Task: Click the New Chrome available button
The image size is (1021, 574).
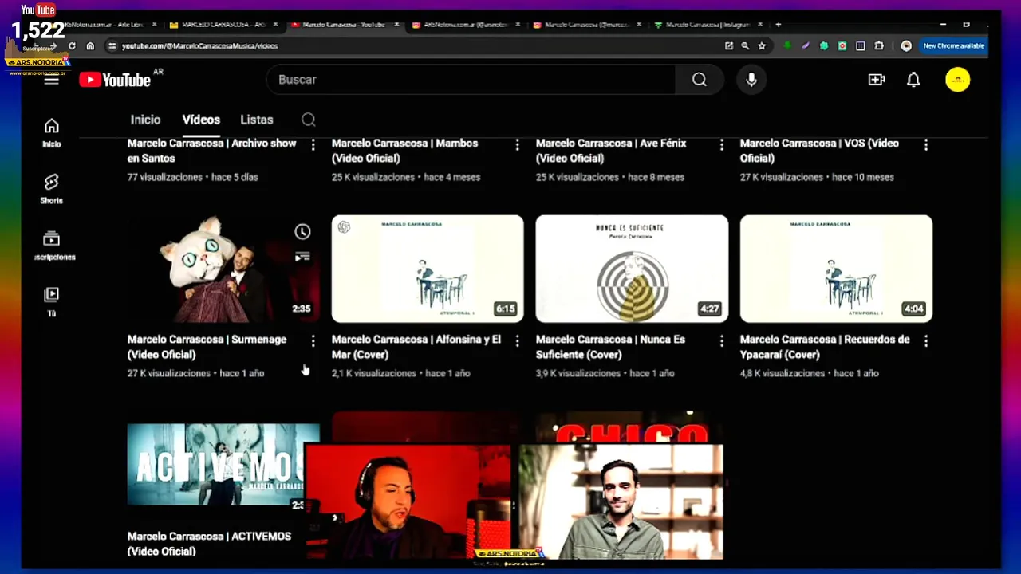Action: click(x=953, y=46)
